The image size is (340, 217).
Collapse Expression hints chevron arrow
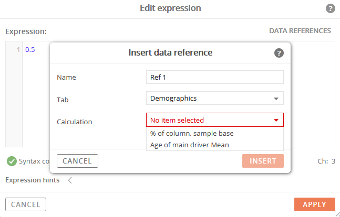[70, 180]
